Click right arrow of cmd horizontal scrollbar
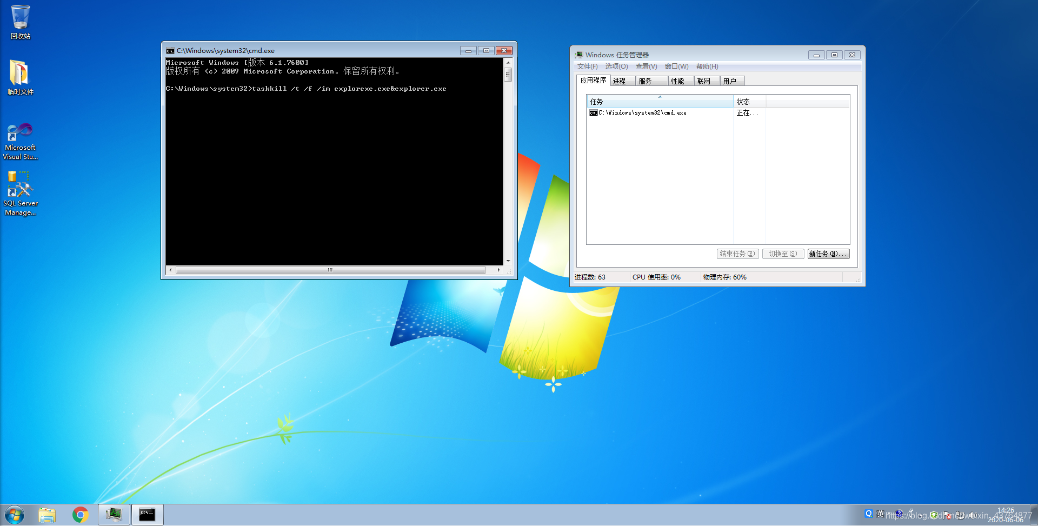Image resolution: width=1038 pixels, height=526 pixels. (498, 270)
